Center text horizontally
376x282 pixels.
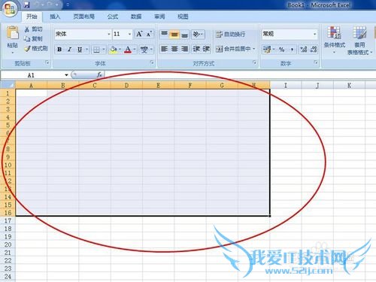(174, 49)
